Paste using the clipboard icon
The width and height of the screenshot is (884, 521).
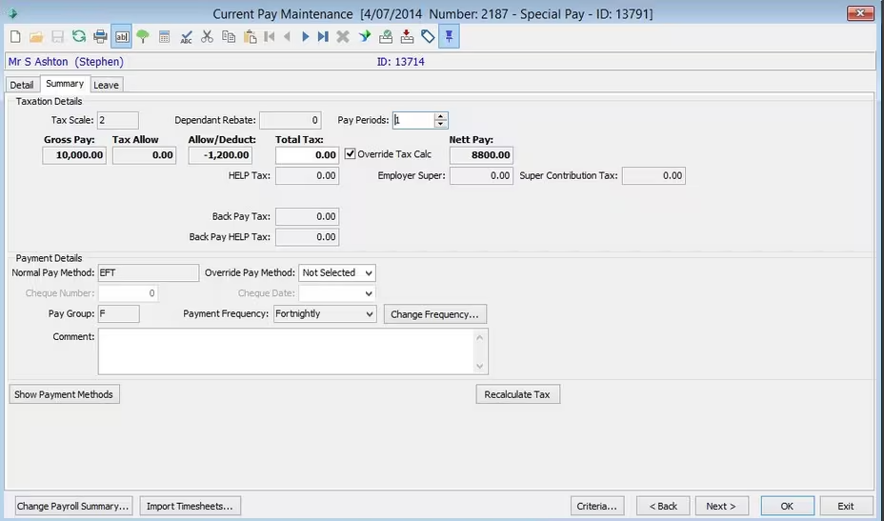pyautogui.click(x=250, y=36)
